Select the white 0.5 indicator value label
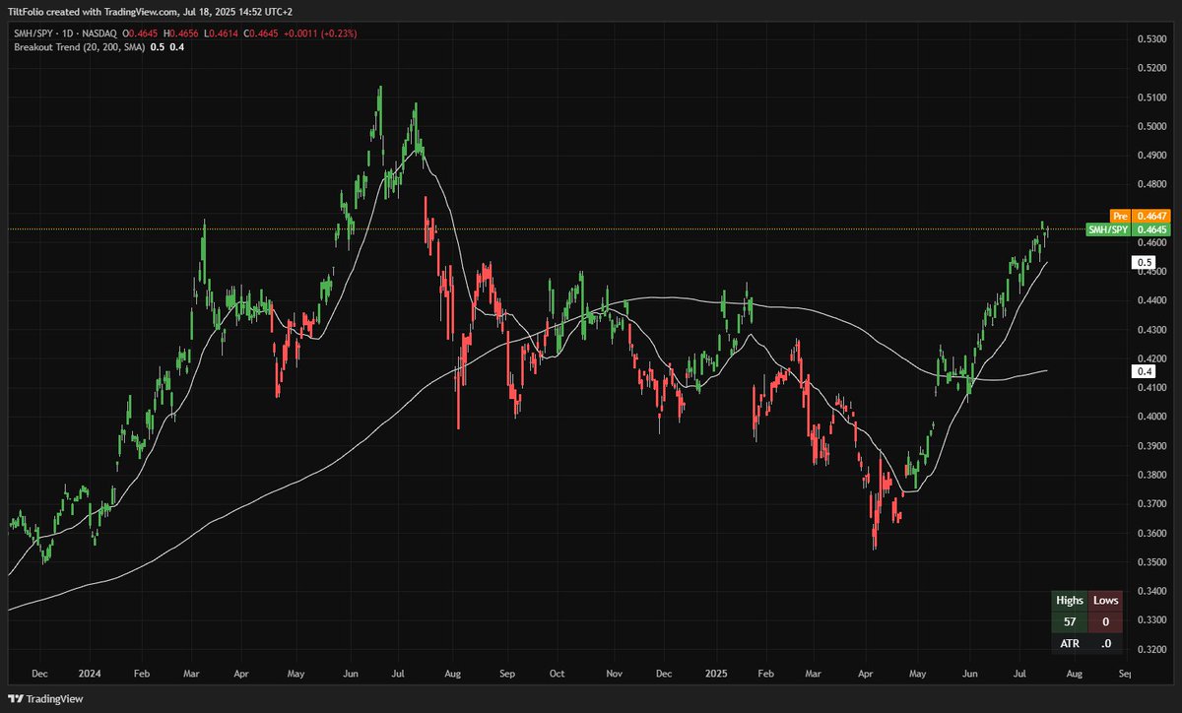Screen dimensions: 1182x713 (x=1144, y=263)
